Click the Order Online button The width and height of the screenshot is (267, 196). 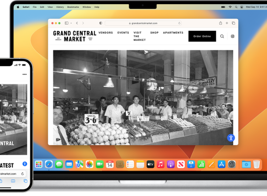pos(202,36)
